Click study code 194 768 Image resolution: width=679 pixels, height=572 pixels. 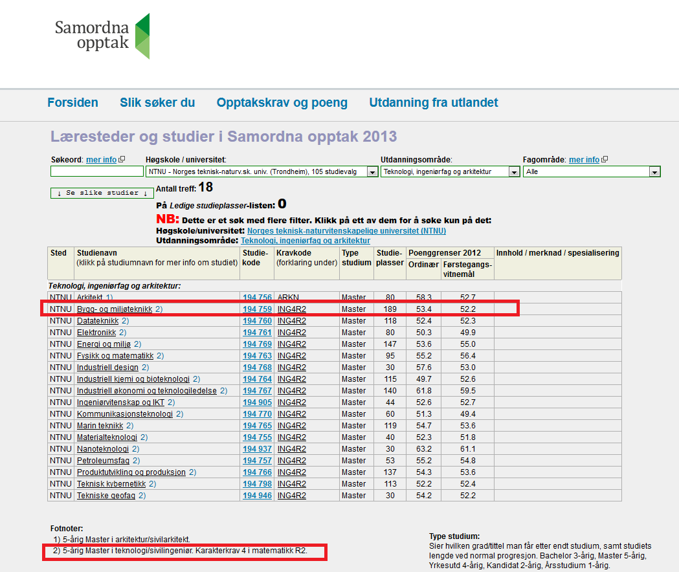click(257, 368)
